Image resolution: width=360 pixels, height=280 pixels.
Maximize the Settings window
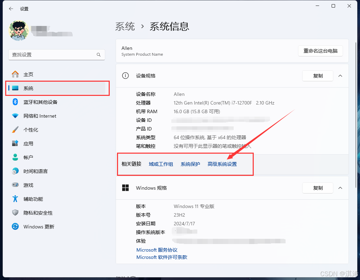333,6
